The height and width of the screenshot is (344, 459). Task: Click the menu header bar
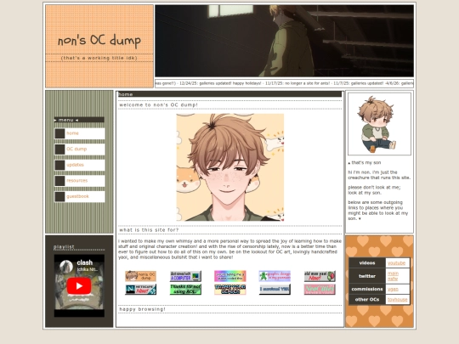(79, 120)
